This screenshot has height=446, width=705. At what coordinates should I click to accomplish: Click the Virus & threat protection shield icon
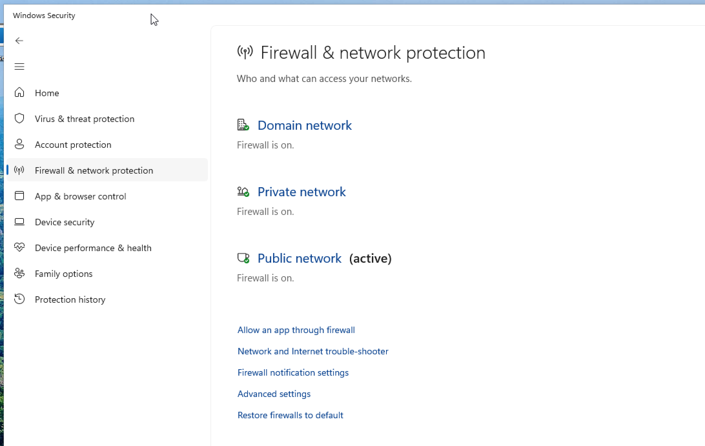pyautogui.click(x=19, y=118)
